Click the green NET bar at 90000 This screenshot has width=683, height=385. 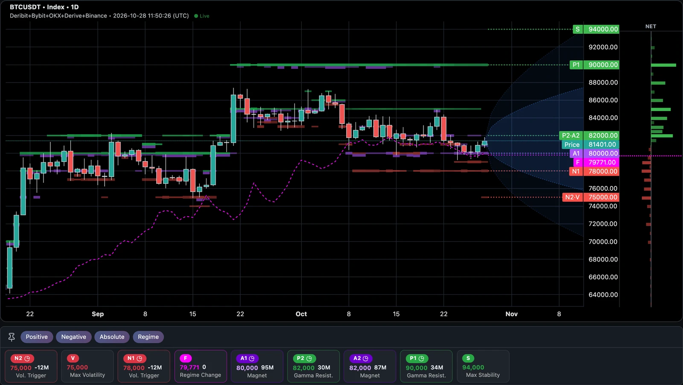[x=664, y=65]
